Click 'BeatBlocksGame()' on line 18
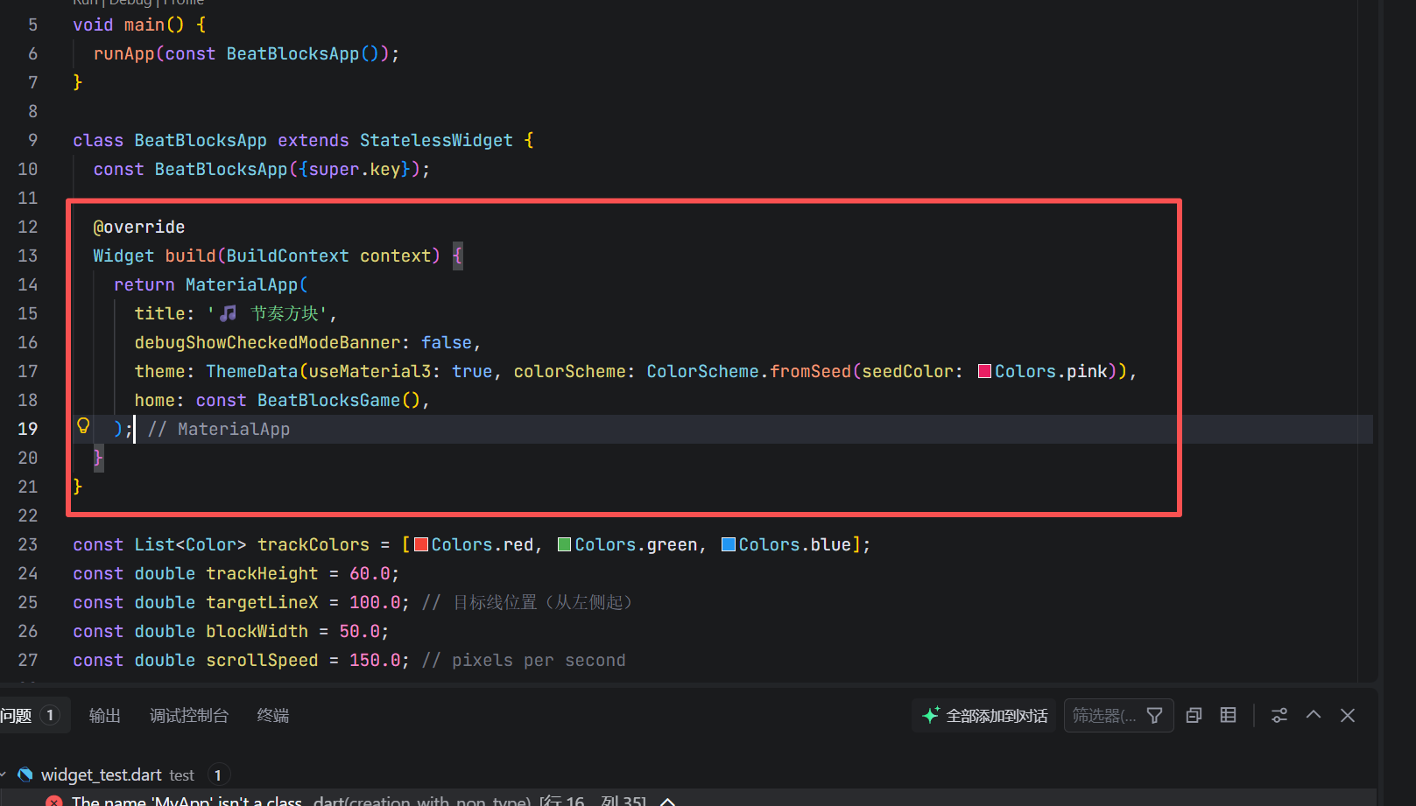1416x806 pixels. pos(339,400)
